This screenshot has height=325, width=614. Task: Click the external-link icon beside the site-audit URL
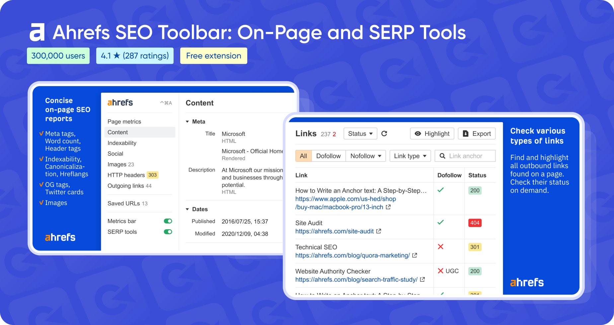379,231
